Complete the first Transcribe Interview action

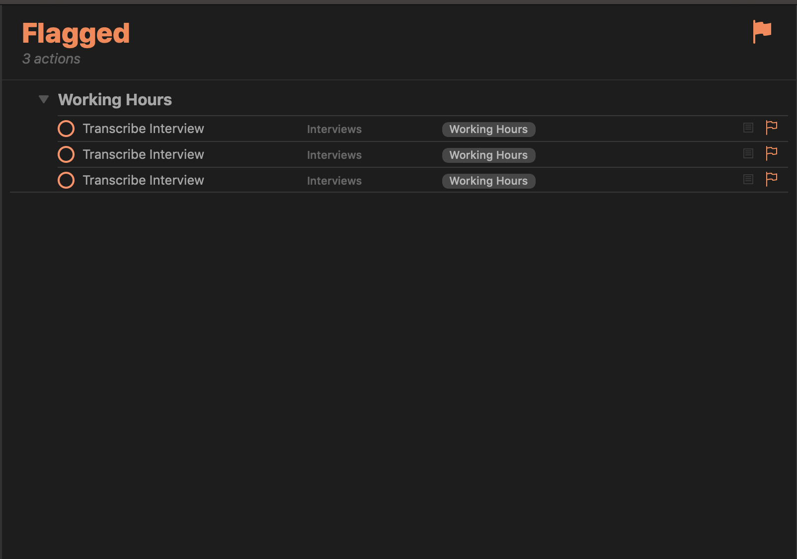coord(66,129)
